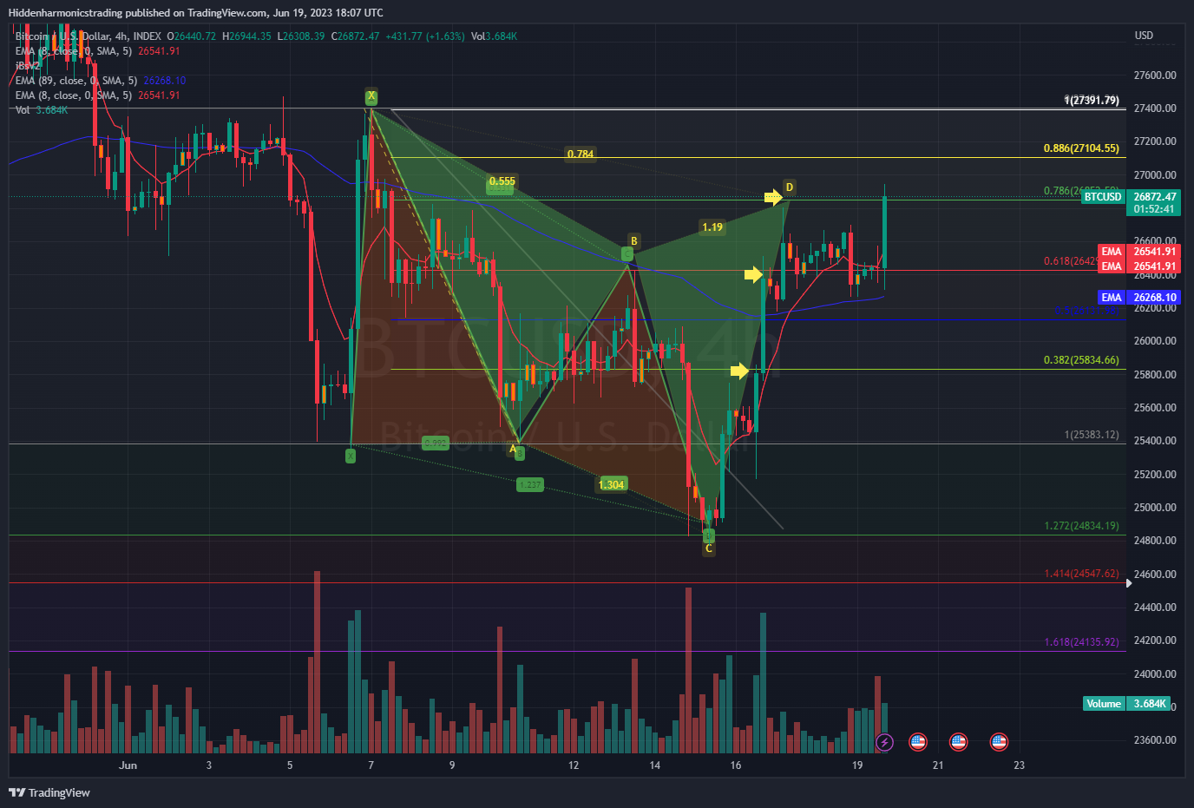Click the 0.886(27104.55) Fibonacci level label
The image size is (1194, 808).
pos(1081,148)
